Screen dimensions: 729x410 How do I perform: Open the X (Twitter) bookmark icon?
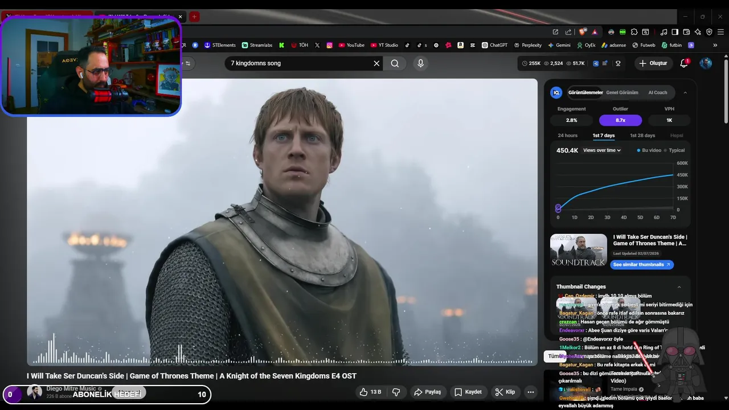(317, 45)
